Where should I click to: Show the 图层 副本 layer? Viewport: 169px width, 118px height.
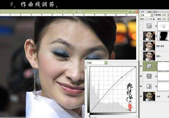pyautogui.click(x=141, y=46)
